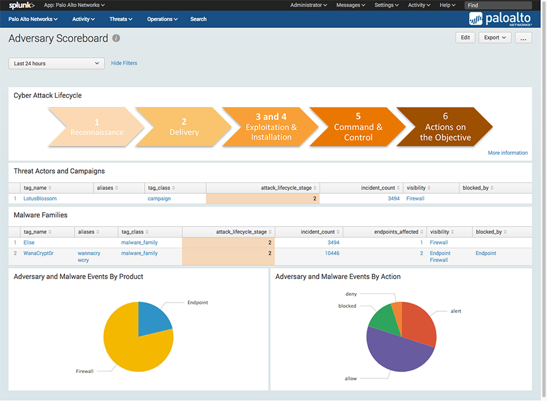Click the Edit button

[x=466, y=38]
